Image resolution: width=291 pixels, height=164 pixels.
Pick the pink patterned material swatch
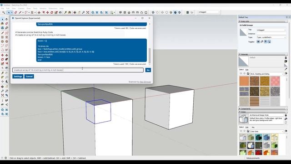275,81
